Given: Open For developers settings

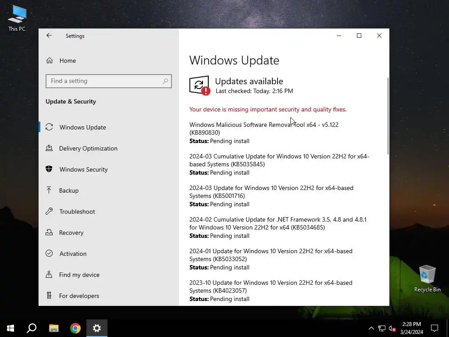Looking at the screenshot, I should click(79, 296).
